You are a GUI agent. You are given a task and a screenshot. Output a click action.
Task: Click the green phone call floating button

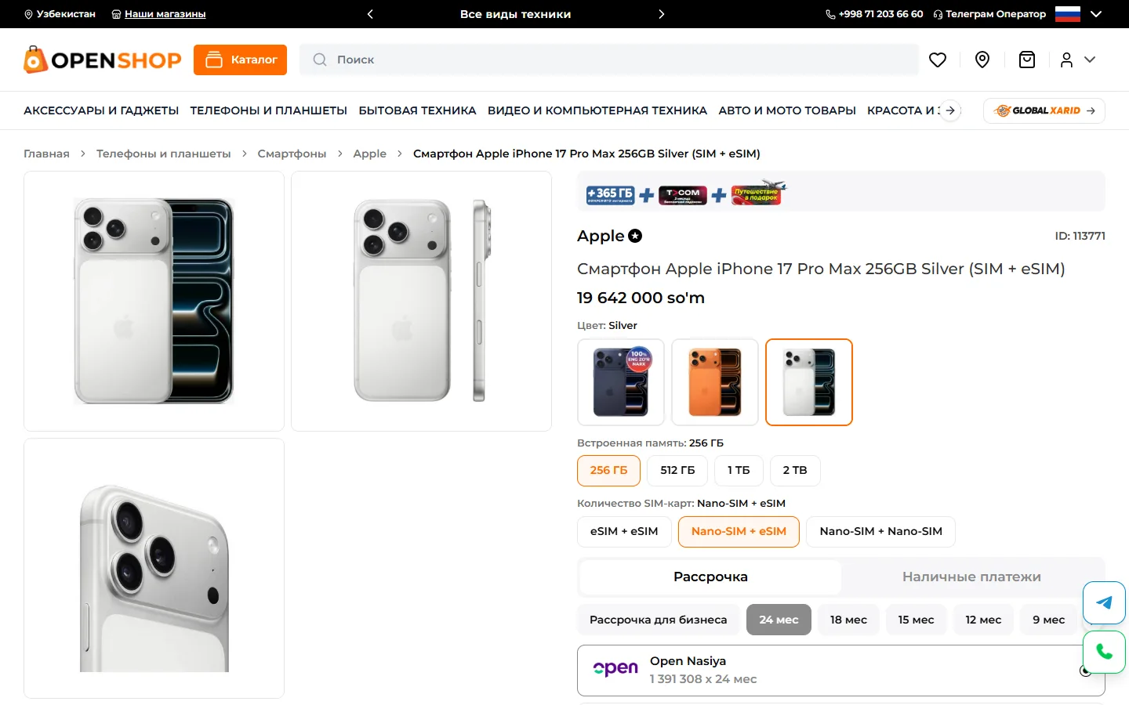[1104, 652]
